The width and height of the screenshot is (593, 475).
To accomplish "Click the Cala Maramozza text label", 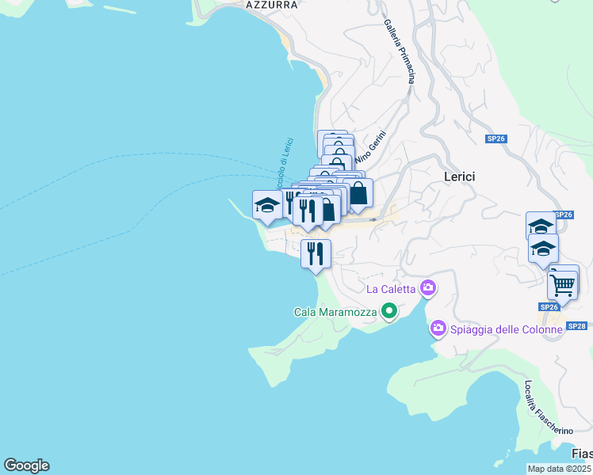I will pos(335,312).
